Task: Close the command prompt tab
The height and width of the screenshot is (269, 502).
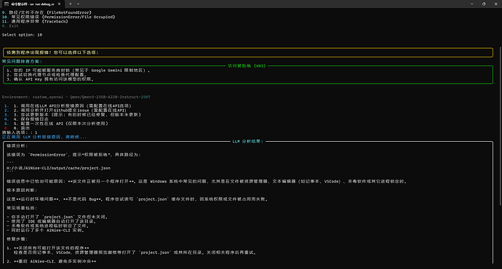Action: pyautogui.click(x=59, y=4)
